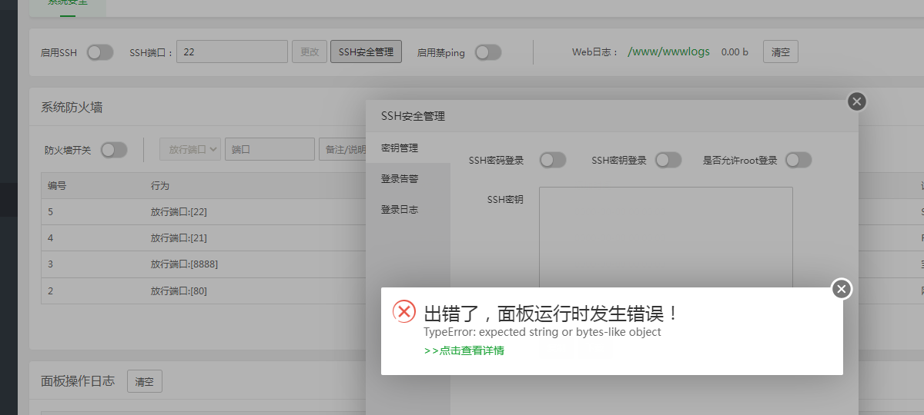This screenshot has height=415, width=924.
Task: Click the 放行端口:[21] cell
Action: click(179, 238)
